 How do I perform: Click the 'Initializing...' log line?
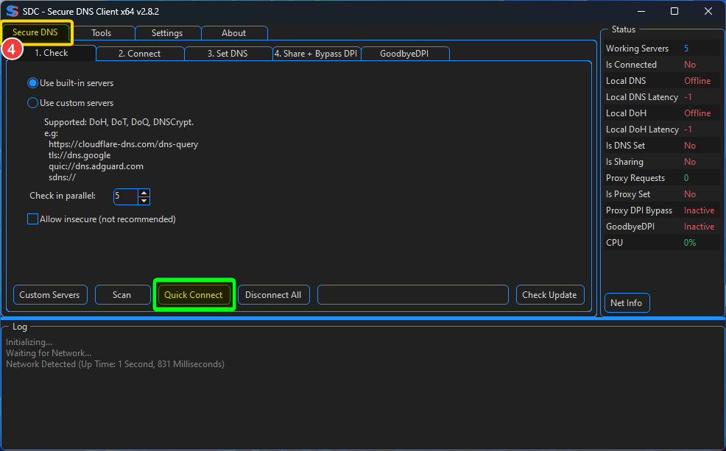point(29,342)
